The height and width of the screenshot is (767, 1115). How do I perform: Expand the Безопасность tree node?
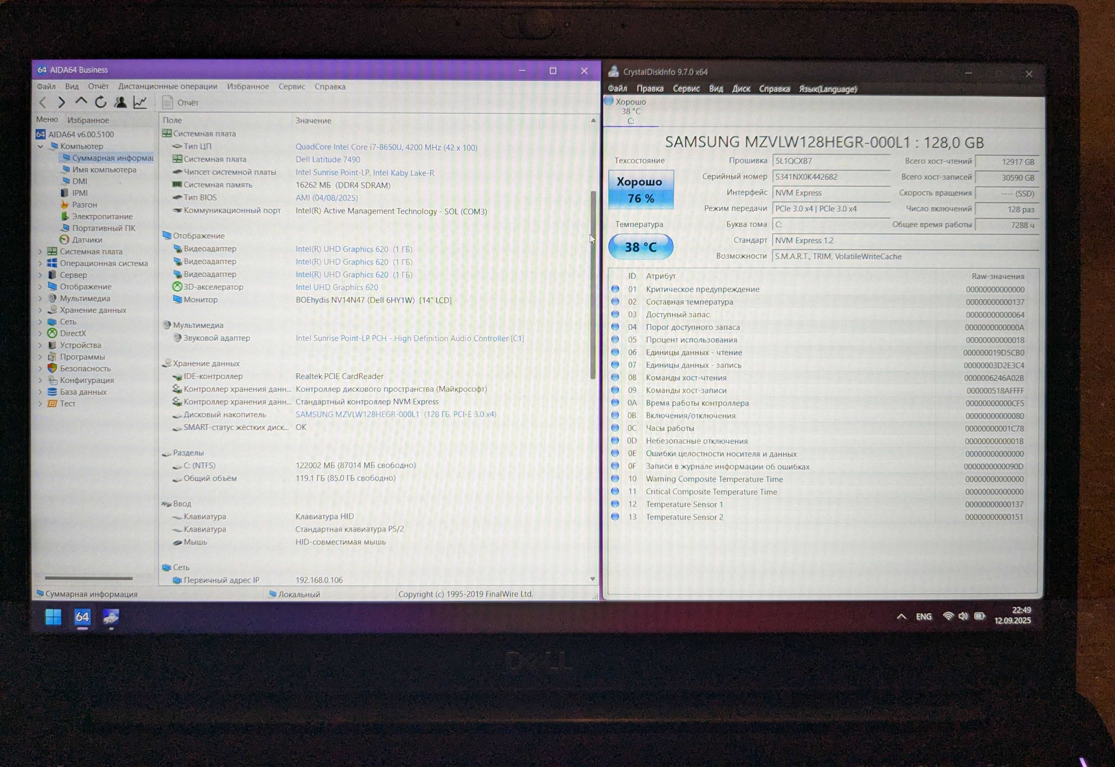pos(40,368)
